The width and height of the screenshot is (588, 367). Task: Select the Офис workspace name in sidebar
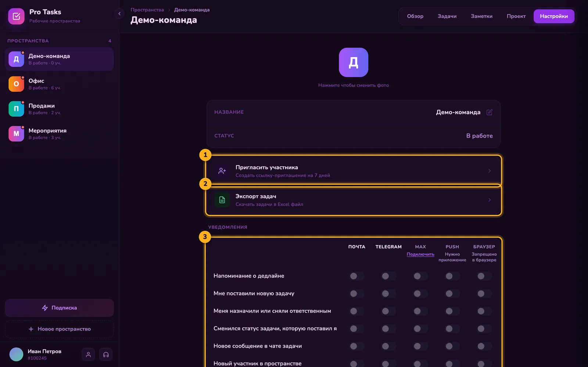(x=36, y=81)
